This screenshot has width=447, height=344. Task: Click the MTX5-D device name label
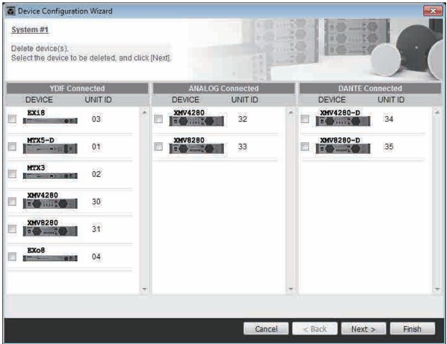pyautogui.click(x=41, y=140)
